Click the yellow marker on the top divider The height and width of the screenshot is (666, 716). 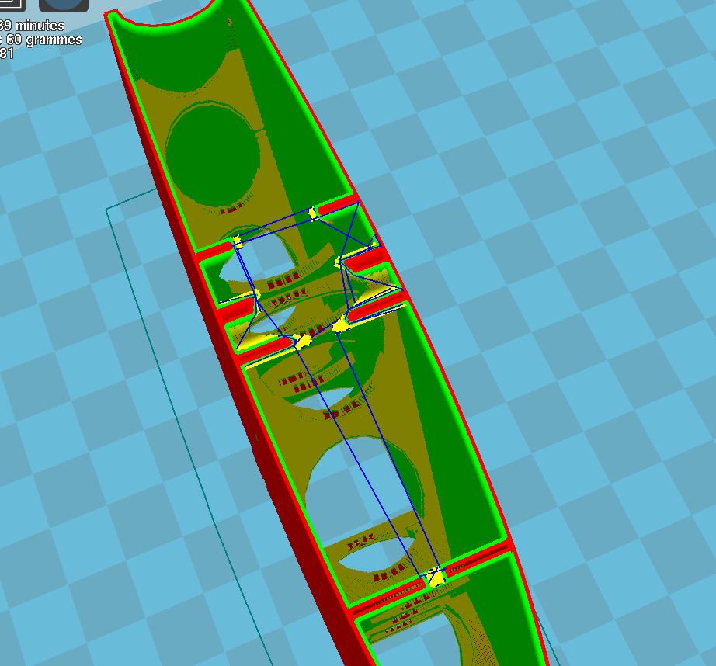(313, 213)
